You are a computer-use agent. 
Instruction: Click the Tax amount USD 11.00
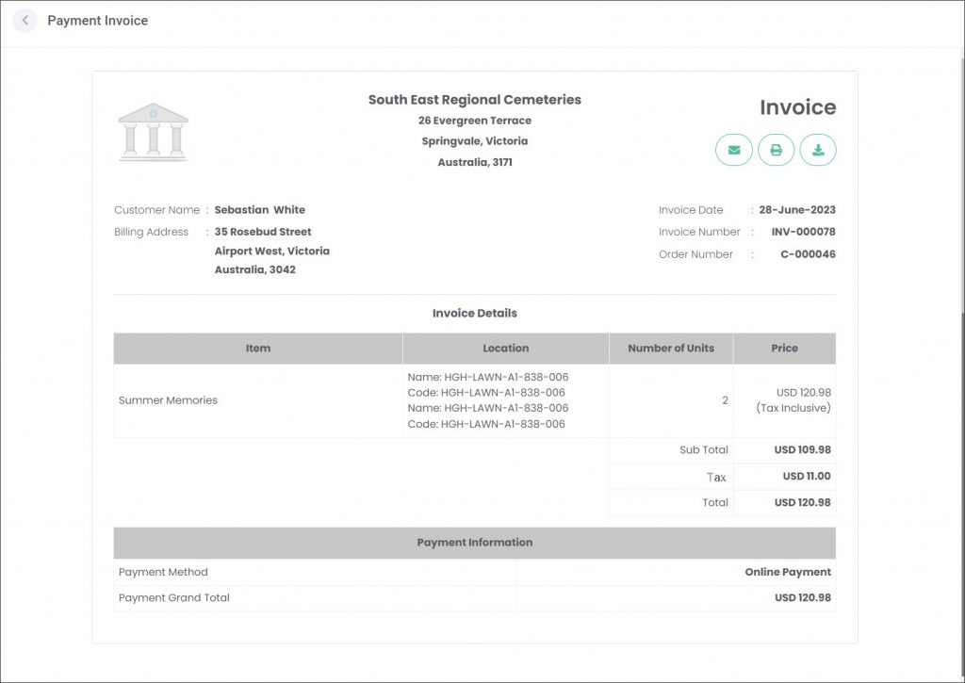point(807,477)
